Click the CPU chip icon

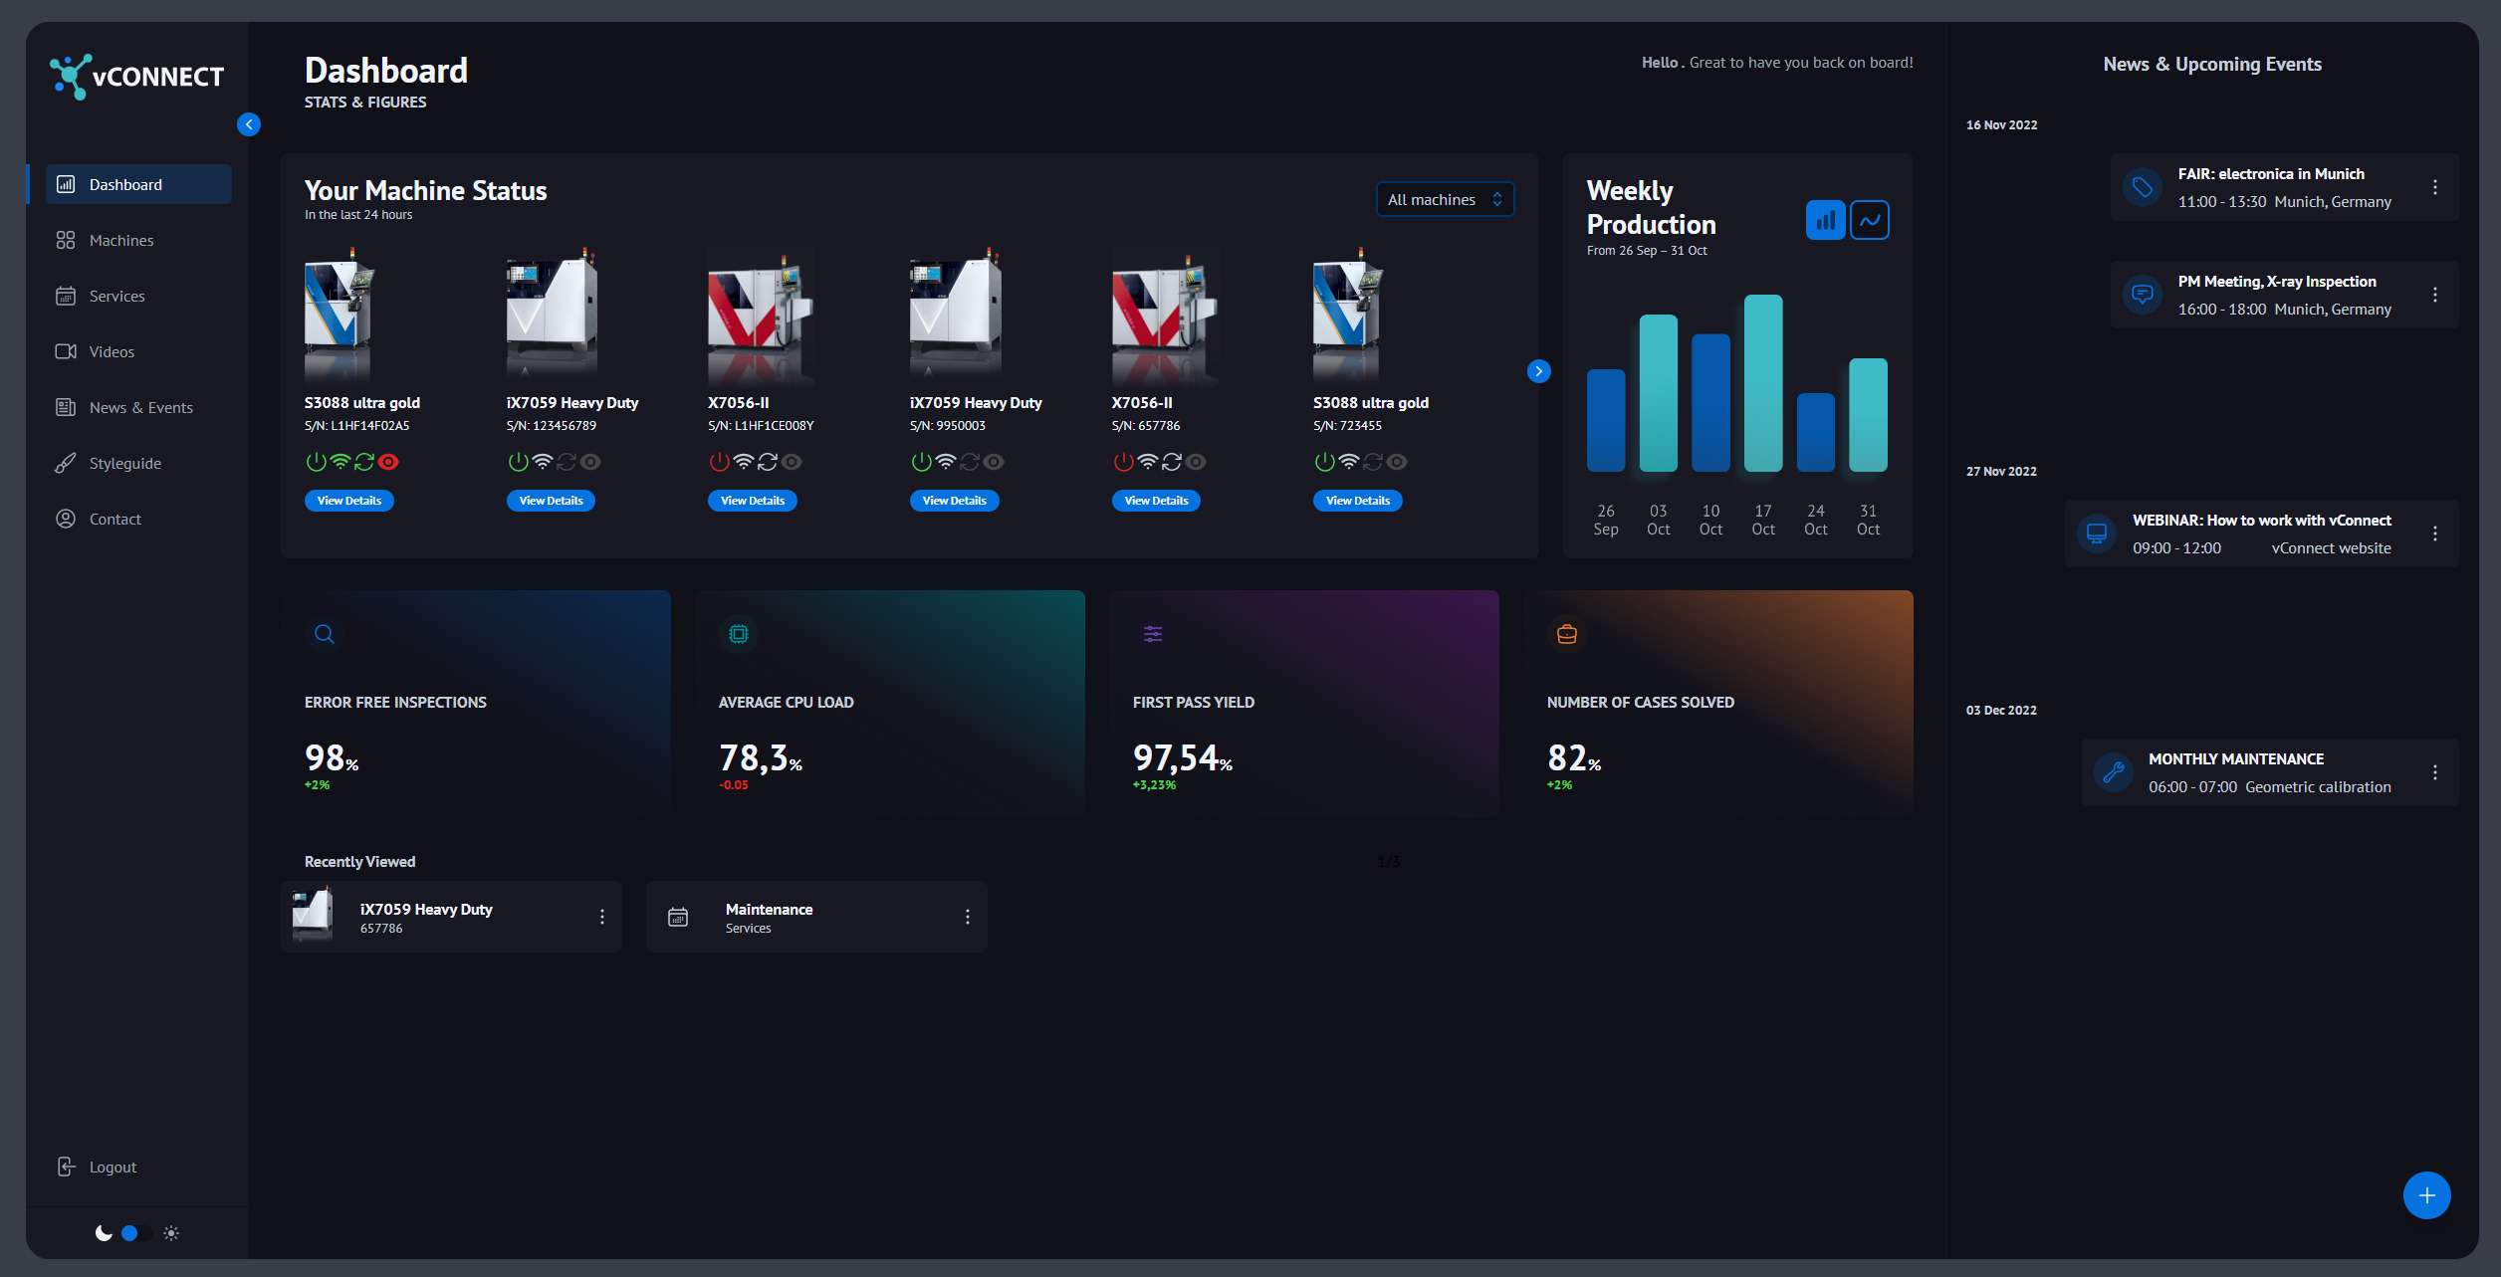coord(739,634)
